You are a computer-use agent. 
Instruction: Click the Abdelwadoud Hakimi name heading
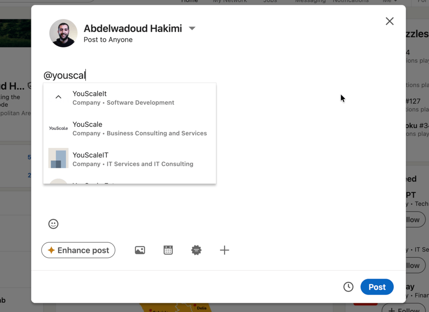(133, 28)
